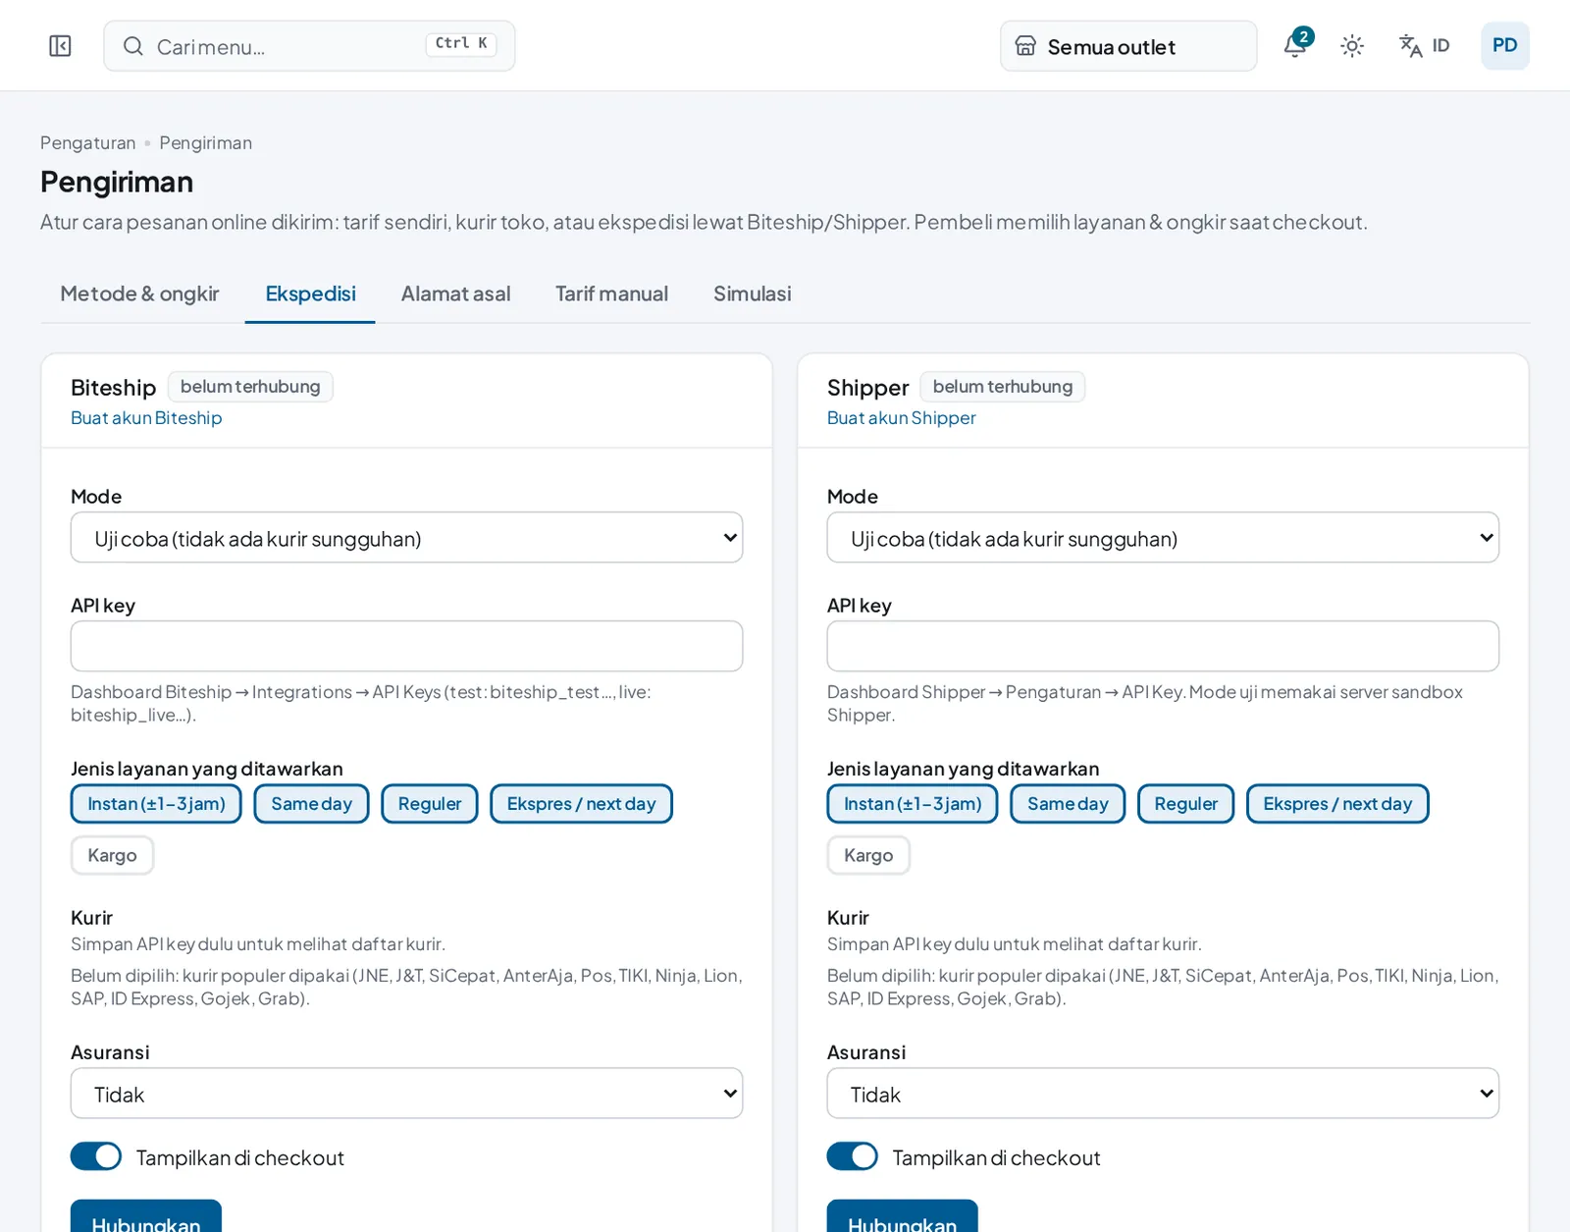This screenshot has width=1570, height=1232.
Task: Toggle Biteship Reguler service chip
Action: point(429,804)
